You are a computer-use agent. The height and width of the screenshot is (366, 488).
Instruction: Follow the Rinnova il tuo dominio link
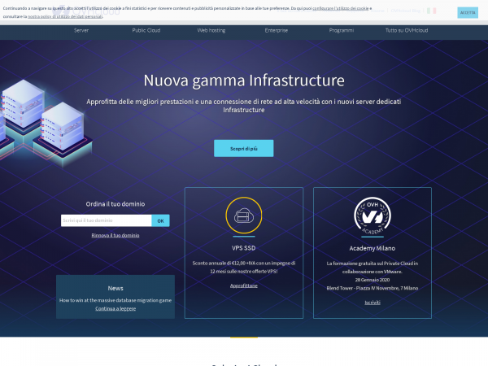(115, 235)
